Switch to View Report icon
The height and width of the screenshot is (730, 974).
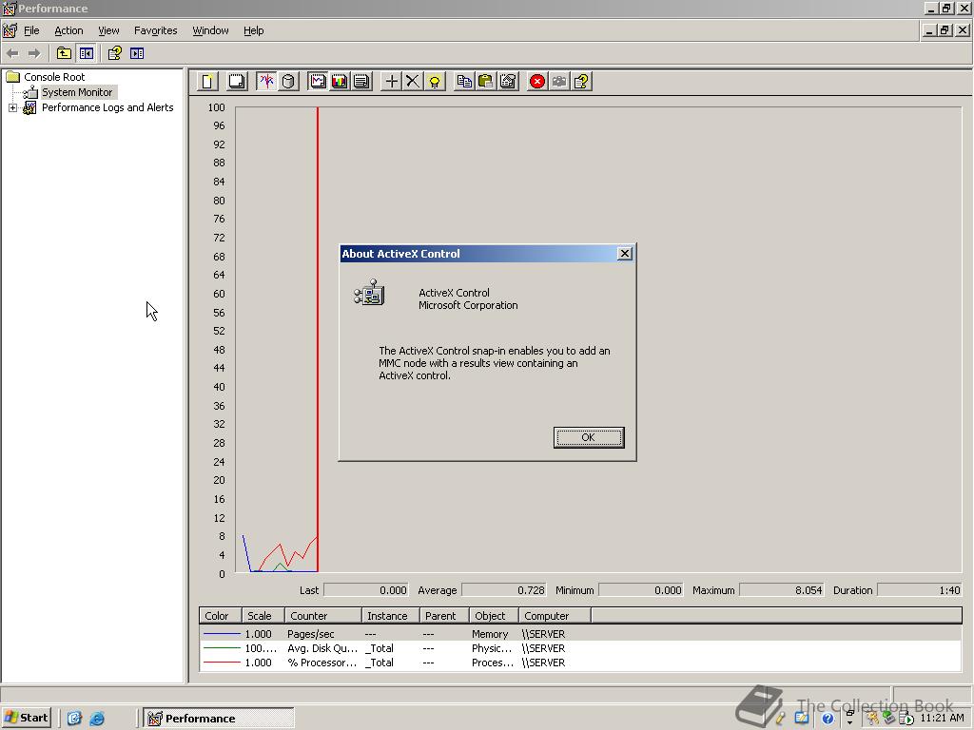point(361,82)
